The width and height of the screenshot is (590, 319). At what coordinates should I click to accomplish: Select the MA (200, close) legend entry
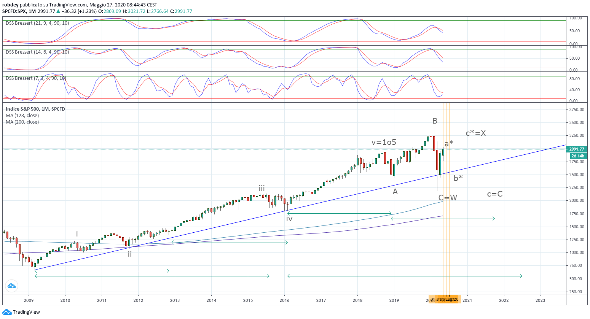coord(22,122)
